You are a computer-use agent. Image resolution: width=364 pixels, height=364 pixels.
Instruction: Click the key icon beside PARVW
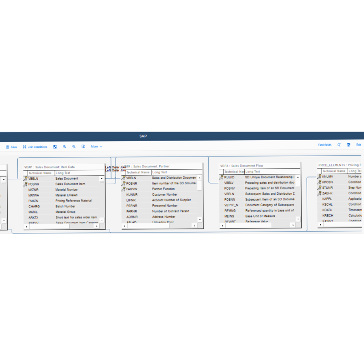[123, 189]
